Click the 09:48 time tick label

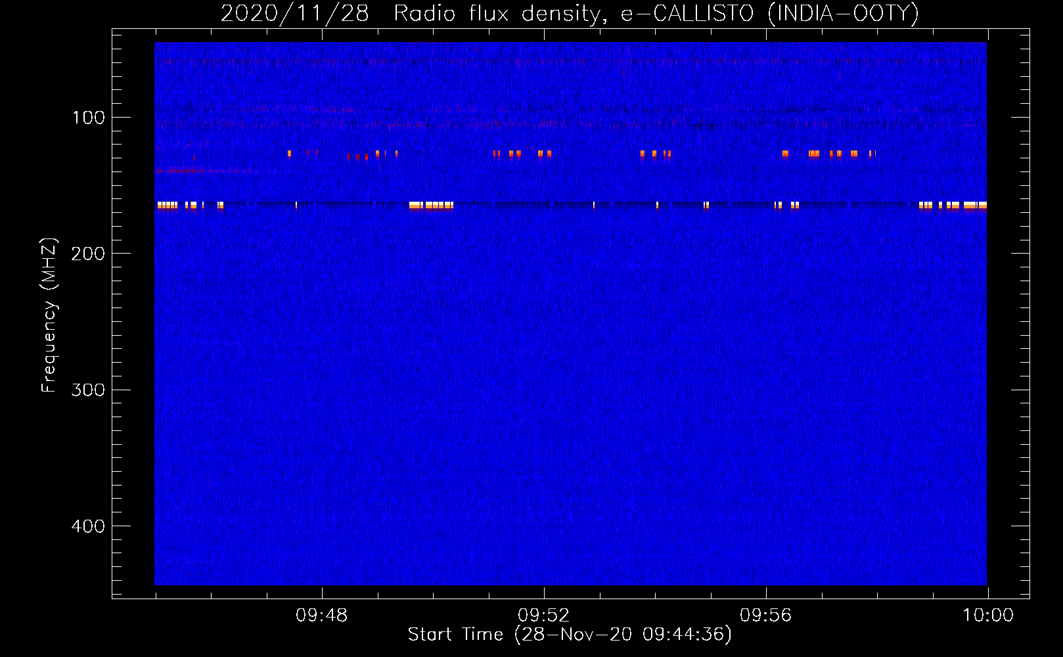pos(322,616)
